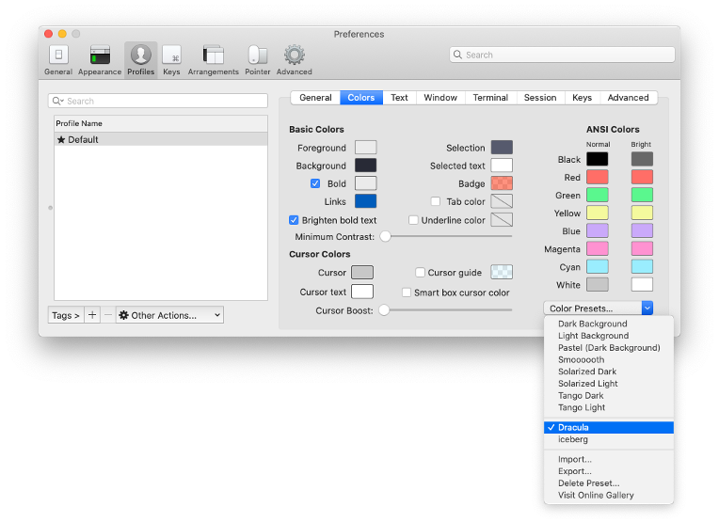Open the Other Actions dropdown

point(169,315)
